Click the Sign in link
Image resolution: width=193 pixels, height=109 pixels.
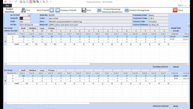coord(180,5)
